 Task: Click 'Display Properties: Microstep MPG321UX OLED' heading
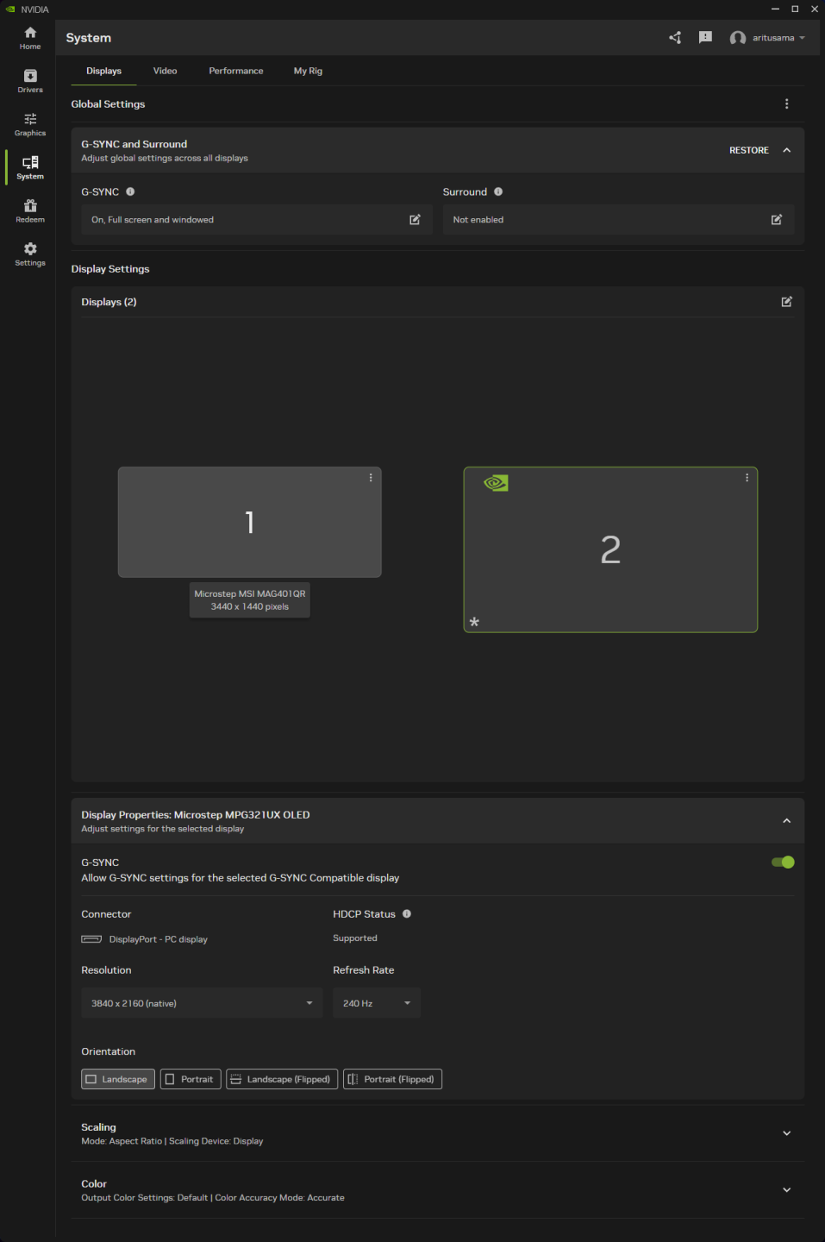pos(196,815)
